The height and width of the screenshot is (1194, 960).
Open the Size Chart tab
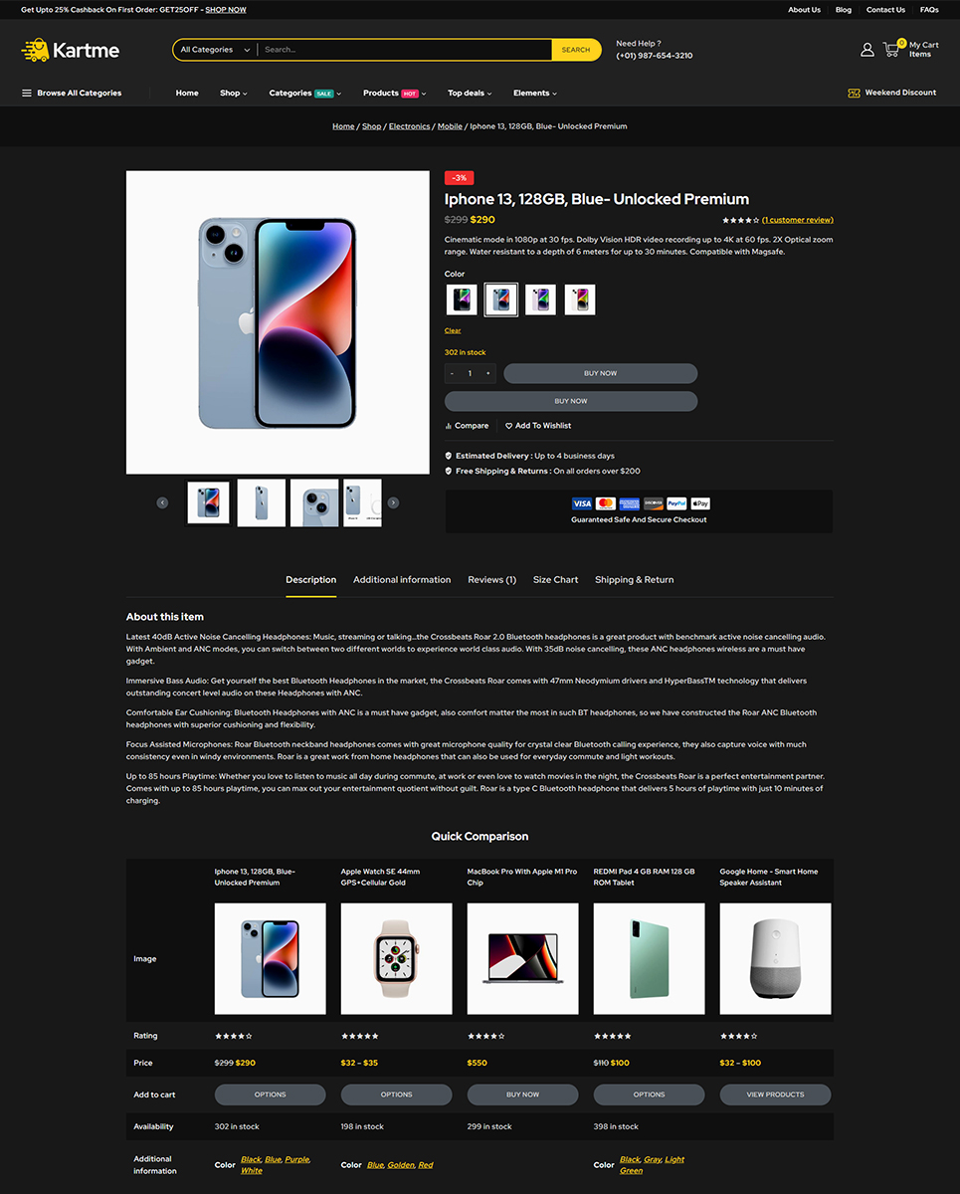555,580
